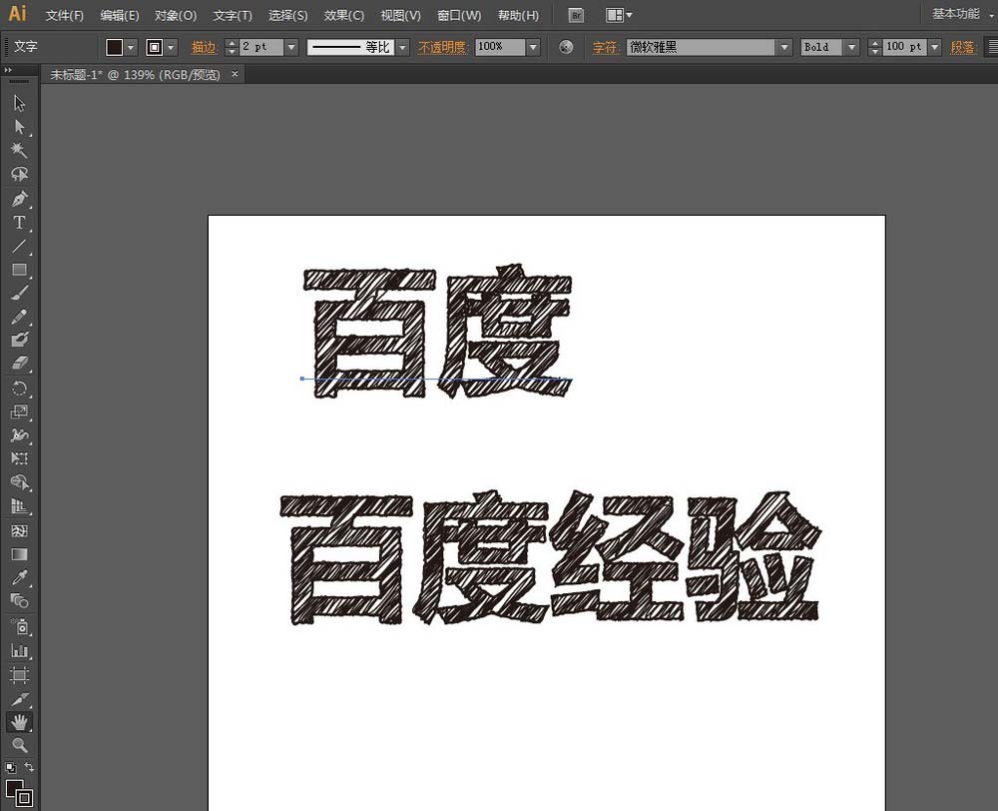Viewport: 998px width, 811px height.
Task: Select the Artboard tool
Action: click(x=19, y=675)
